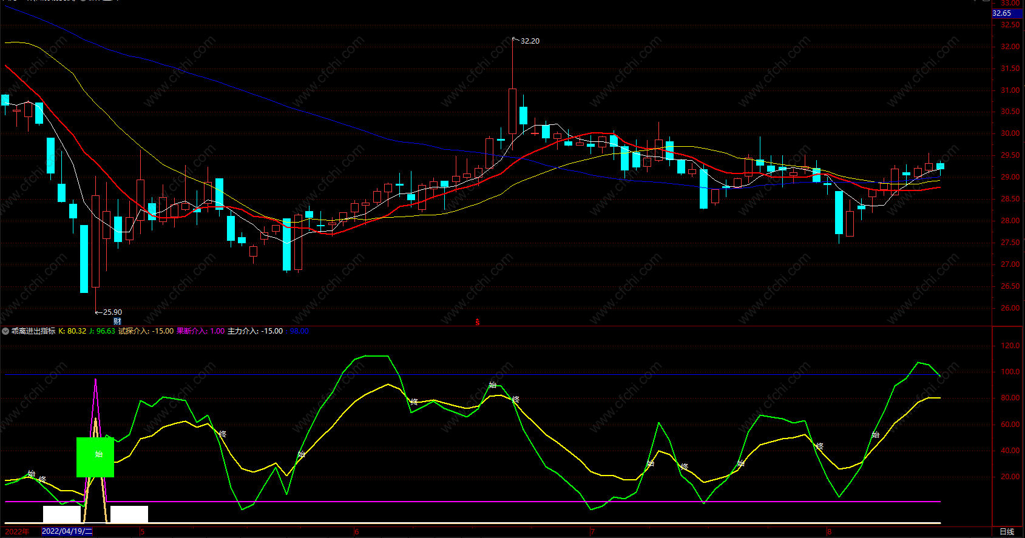Click the green 始 signal box
Viewport: 1025px width, 538px height.
click(95, 457)
